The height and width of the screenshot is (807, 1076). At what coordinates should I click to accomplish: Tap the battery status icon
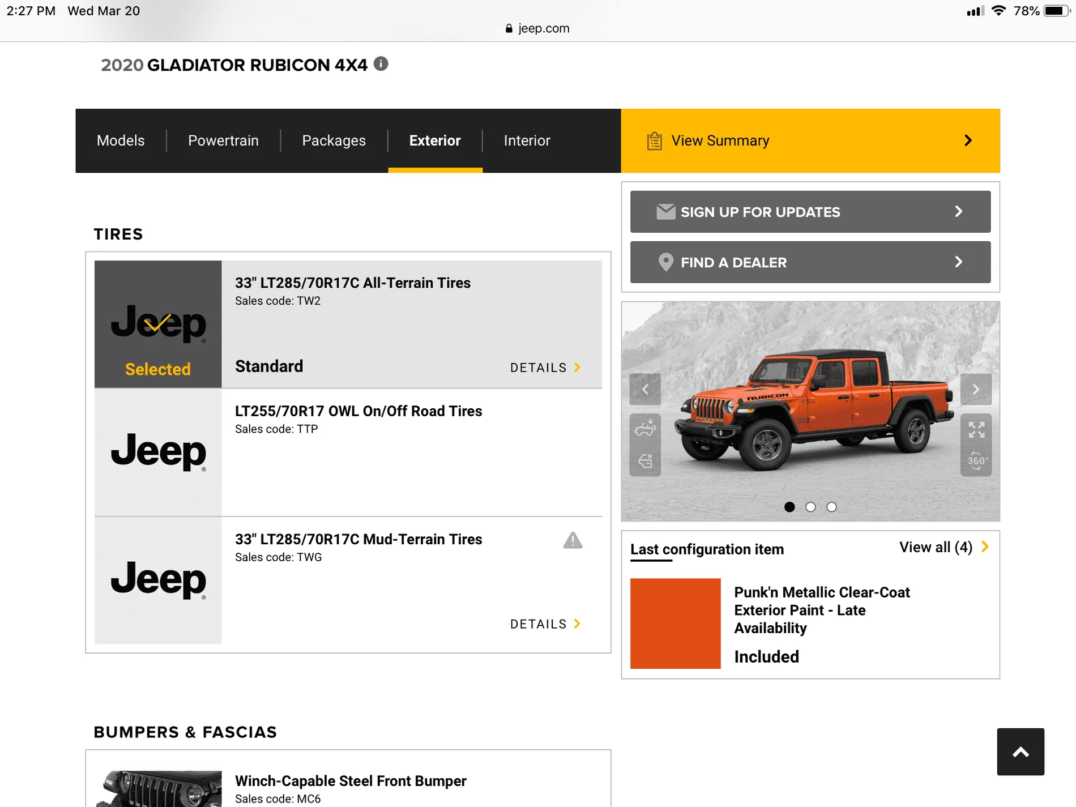(1056, 11)
